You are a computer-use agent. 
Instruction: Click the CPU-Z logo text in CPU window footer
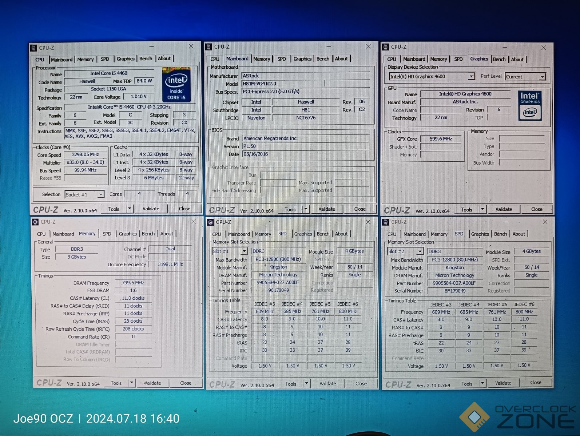tap(45, 210)
